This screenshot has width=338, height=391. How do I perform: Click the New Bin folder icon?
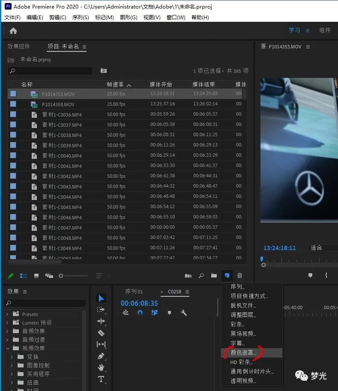(214, 276)
